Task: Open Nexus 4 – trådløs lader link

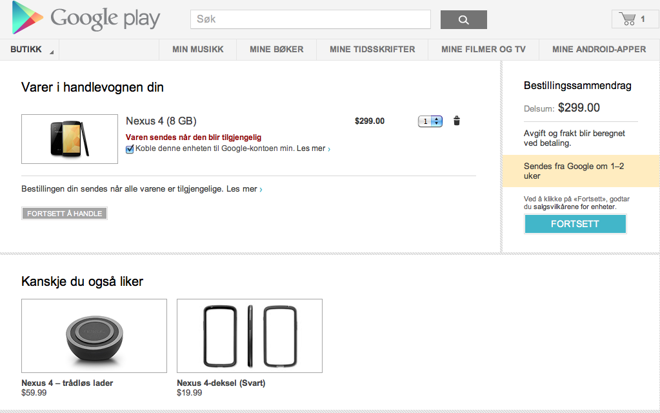Action: click(67, 383)
